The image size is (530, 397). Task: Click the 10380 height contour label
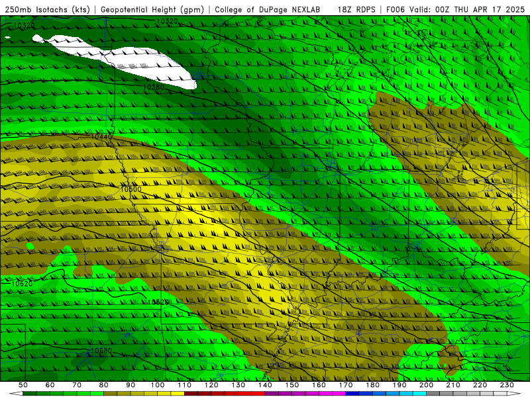click(x=154, y=87)
